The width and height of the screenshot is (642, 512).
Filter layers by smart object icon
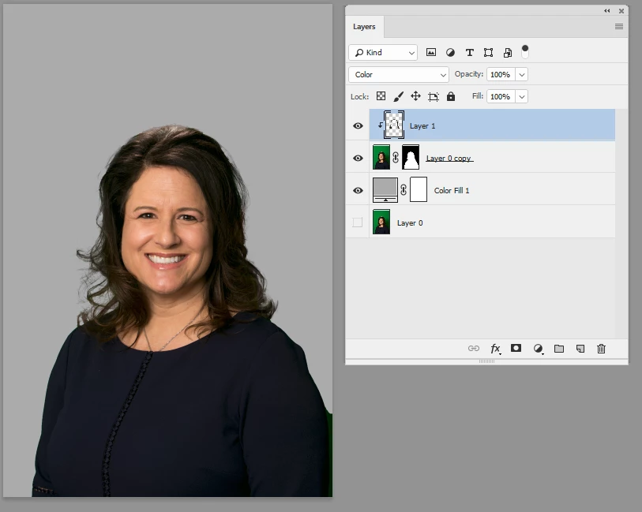click(507, 52)
